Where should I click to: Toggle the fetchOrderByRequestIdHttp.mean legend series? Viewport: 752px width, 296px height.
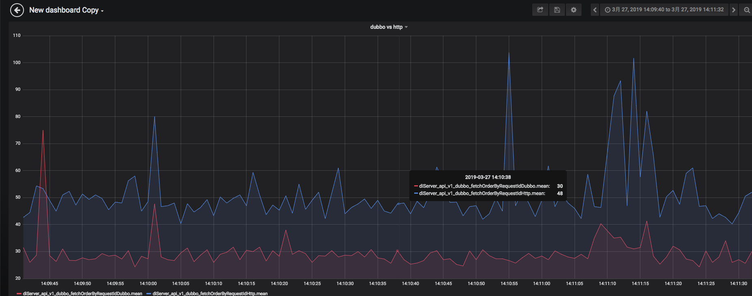(x=210, y=294)
